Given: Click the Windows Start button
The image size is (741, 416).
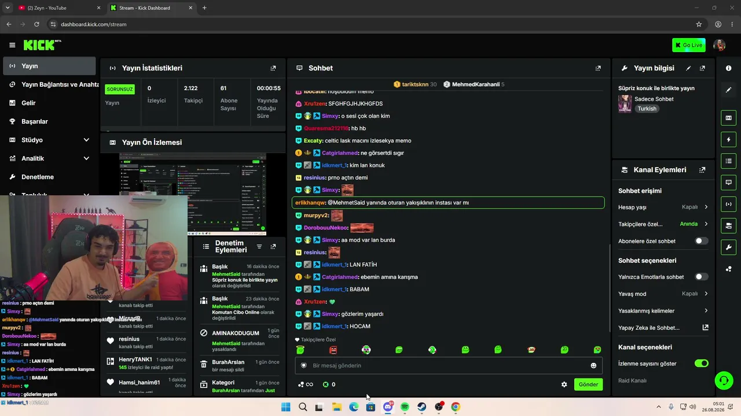Looking at the screenshot, I should point(285,407).
